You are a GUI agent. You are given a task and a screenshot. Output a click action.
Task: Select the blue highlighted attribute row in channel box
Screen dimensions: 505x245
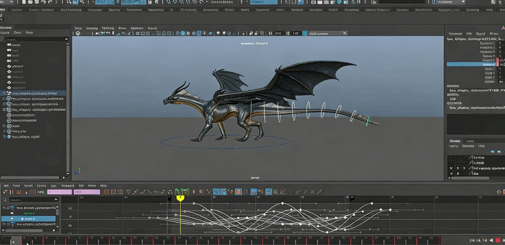(x=471, y=65)
